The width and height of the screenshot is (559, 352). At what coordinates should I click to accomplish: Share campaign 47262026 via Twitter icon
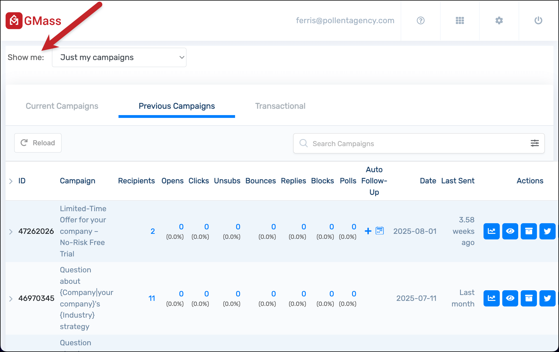coord(547,231)
